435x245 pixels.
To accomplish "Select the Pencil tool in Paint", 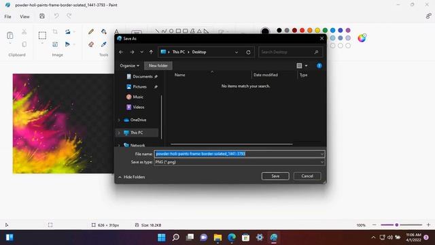I will point(91,32).
